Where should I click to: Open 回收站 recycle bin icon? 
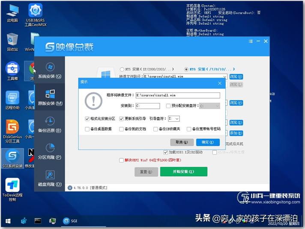12,42
